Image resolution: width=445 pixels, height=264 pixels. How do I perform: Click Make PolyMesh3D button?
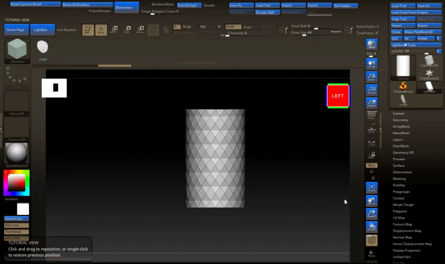pos(422,32)
